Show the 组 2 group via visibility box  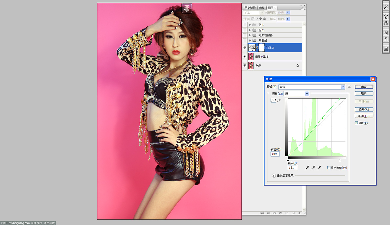tap(245, 30)
